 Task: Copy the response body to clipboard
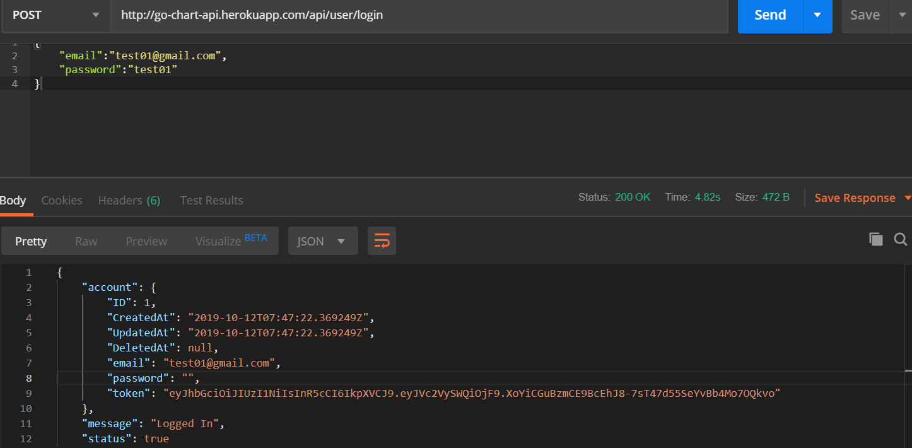(x=875, y=239)
